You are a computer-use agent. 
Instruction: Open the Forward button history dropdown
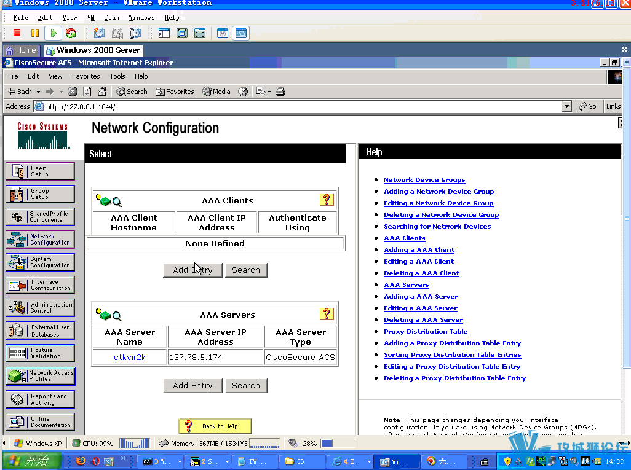pos(61,92)
